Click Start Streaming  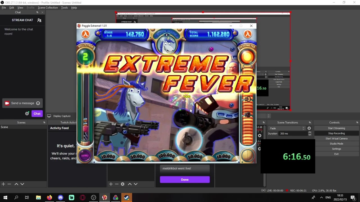(x=336, y=128)
